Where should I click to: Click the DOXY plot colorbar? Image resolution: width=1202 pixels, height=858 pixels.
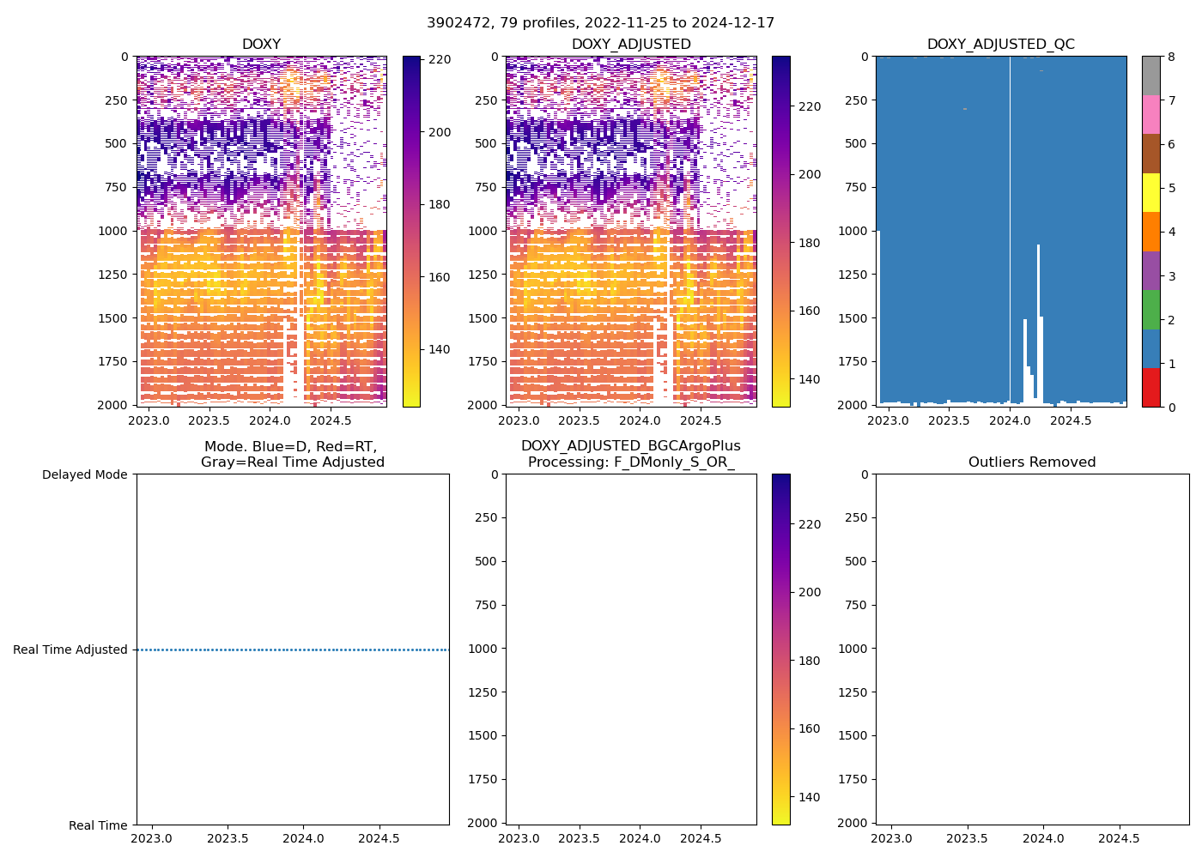point(411,232)
